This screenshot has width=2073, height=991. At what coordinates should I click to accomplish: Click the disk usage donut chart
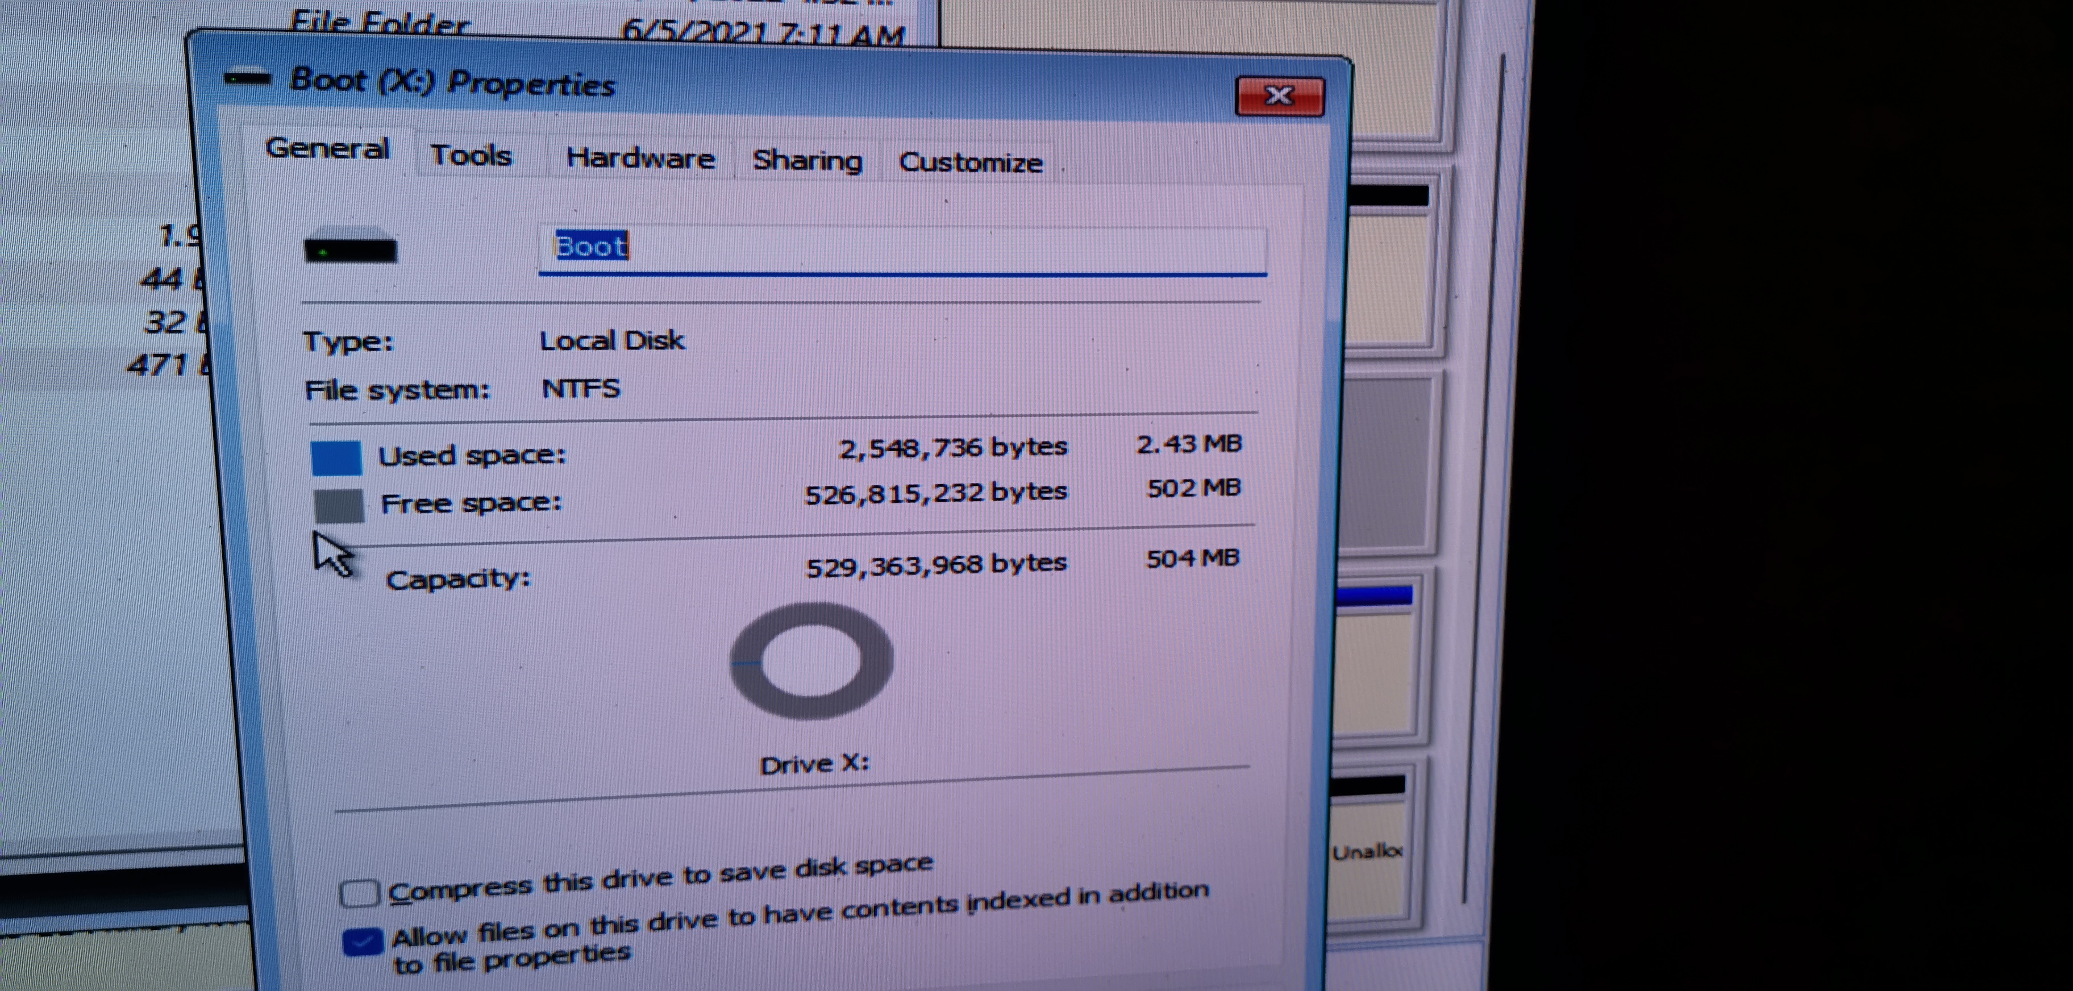click(x=810, y=660)
